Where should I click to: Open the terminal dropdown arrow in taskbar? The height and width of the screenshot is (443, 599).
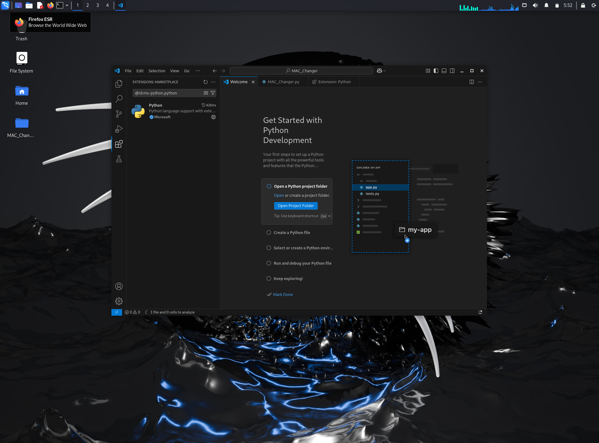(67, 5)
